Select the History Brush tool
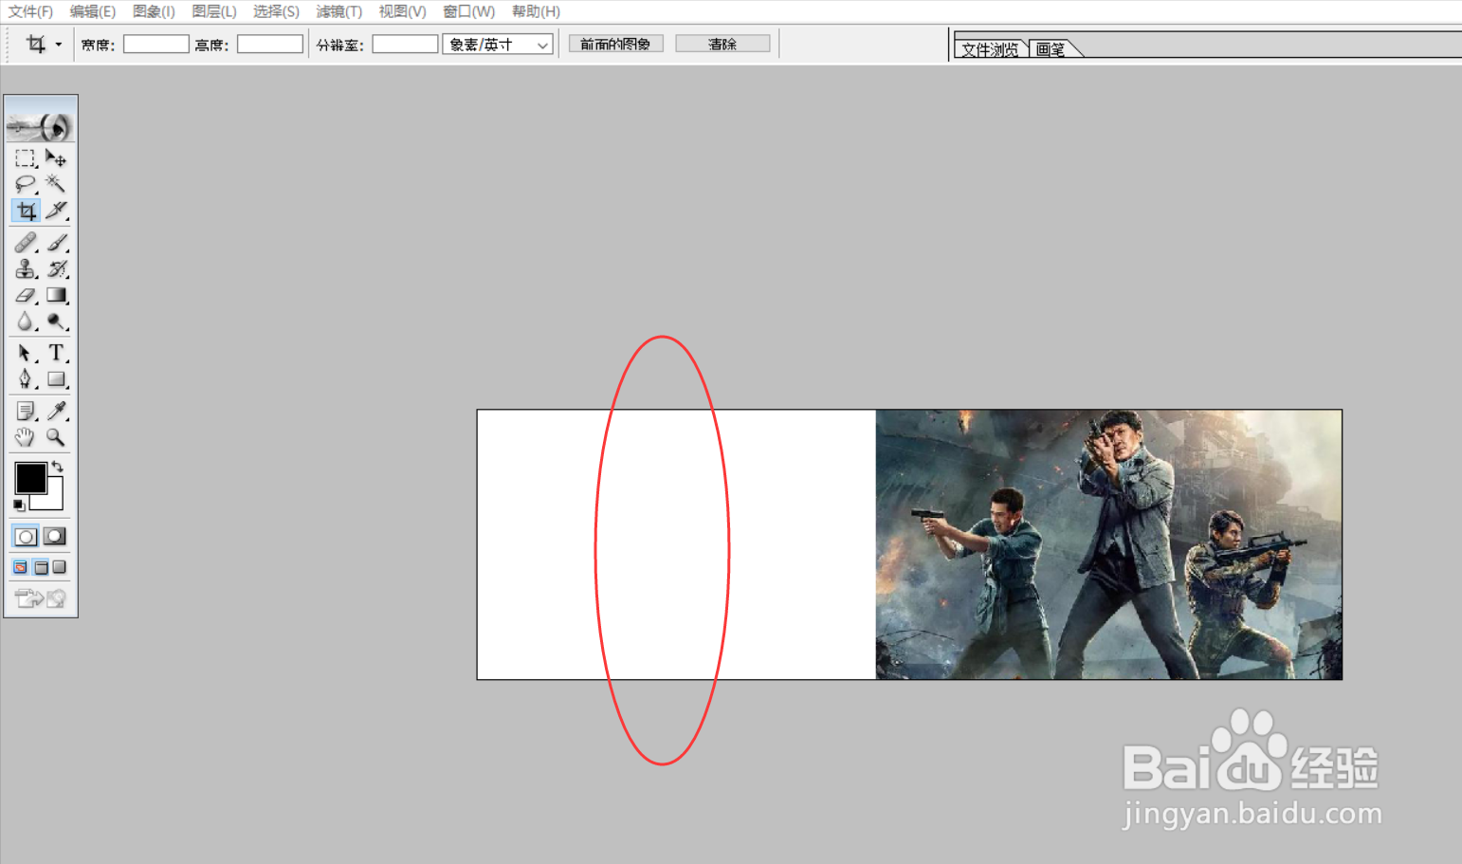 click(56, 269)
